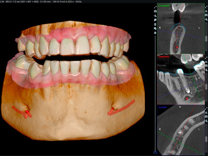Open the Axial slice wrench settings
The image size is (208, 156).
click(x=206, y=121)
